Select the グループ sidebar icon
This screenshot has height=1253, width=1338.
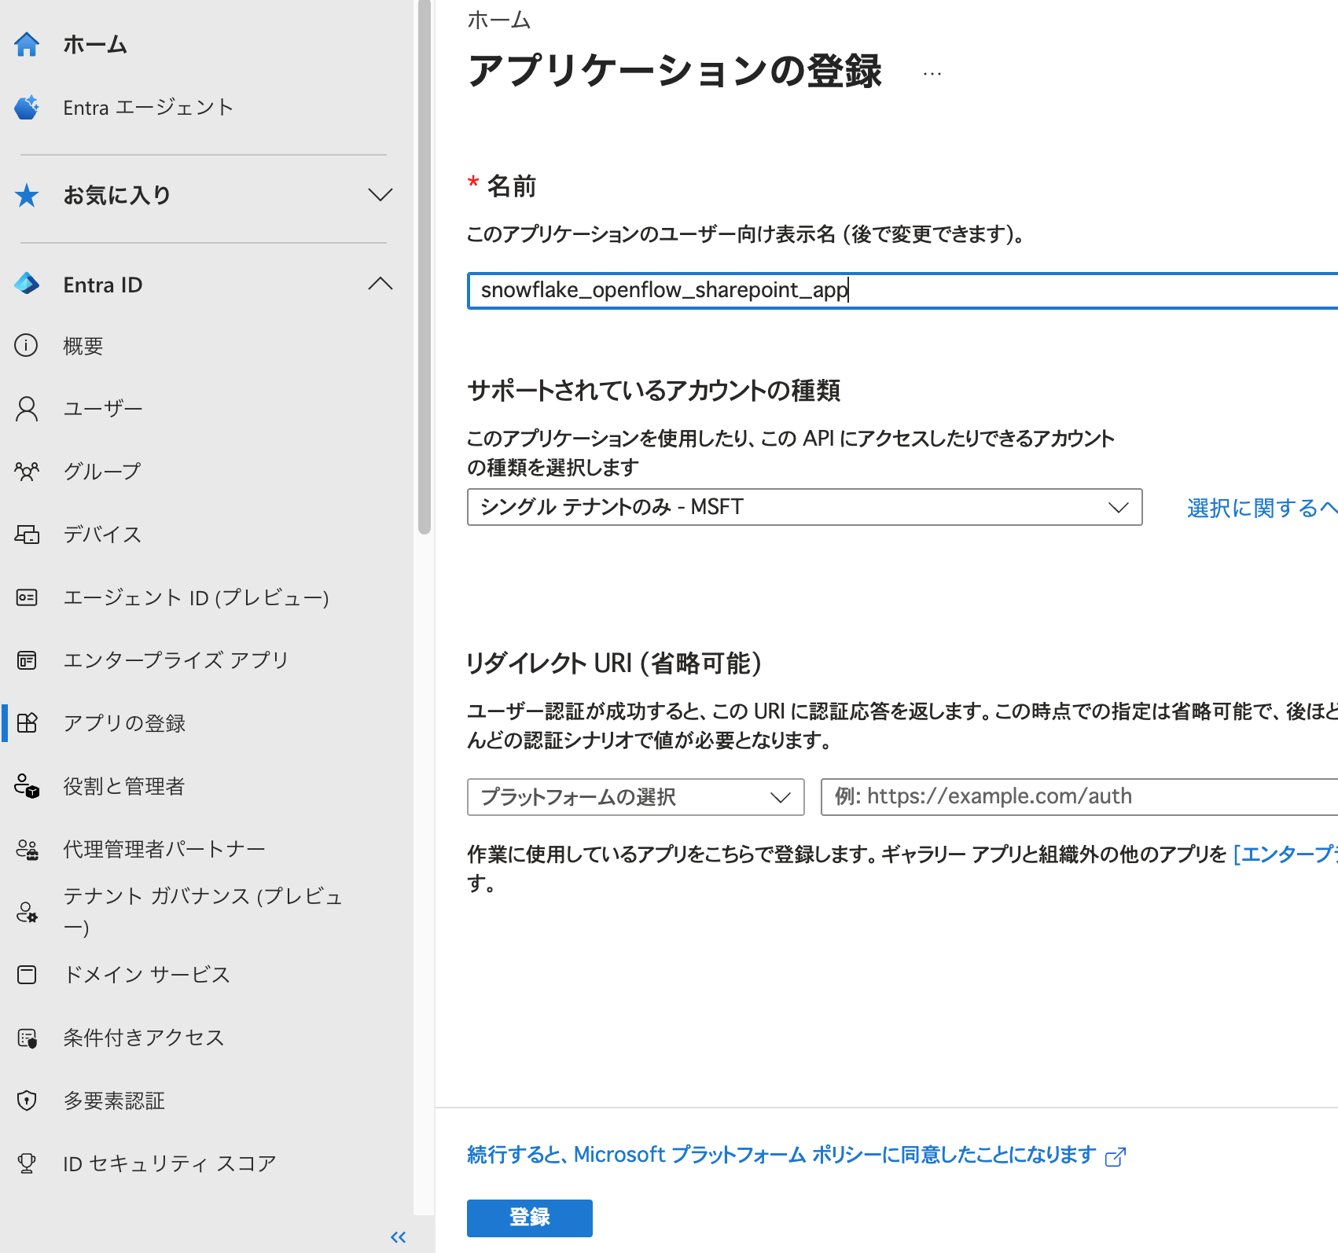[x=27, y=471]
